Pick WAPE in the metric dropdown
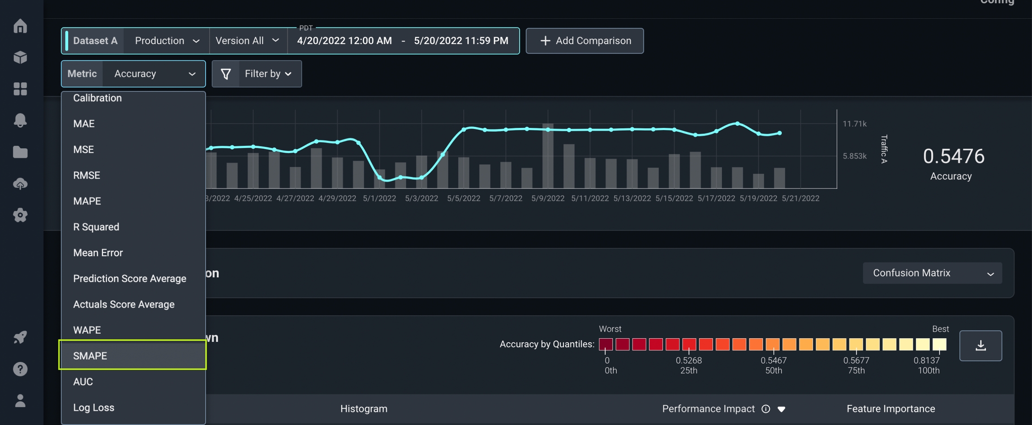Viewport: 1032px width, 425px height. click(x=133, y=330)
